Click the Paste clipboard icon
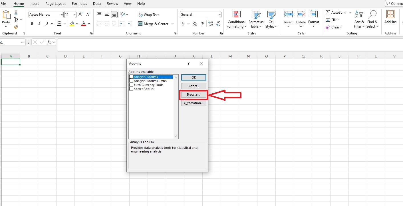This screenshot has width=403, height=206. (6, 15)
